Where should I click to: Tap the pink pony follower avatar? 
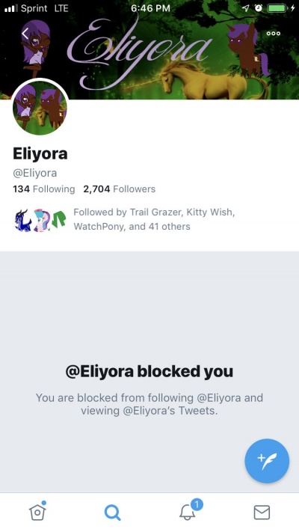tap(41, 220)
